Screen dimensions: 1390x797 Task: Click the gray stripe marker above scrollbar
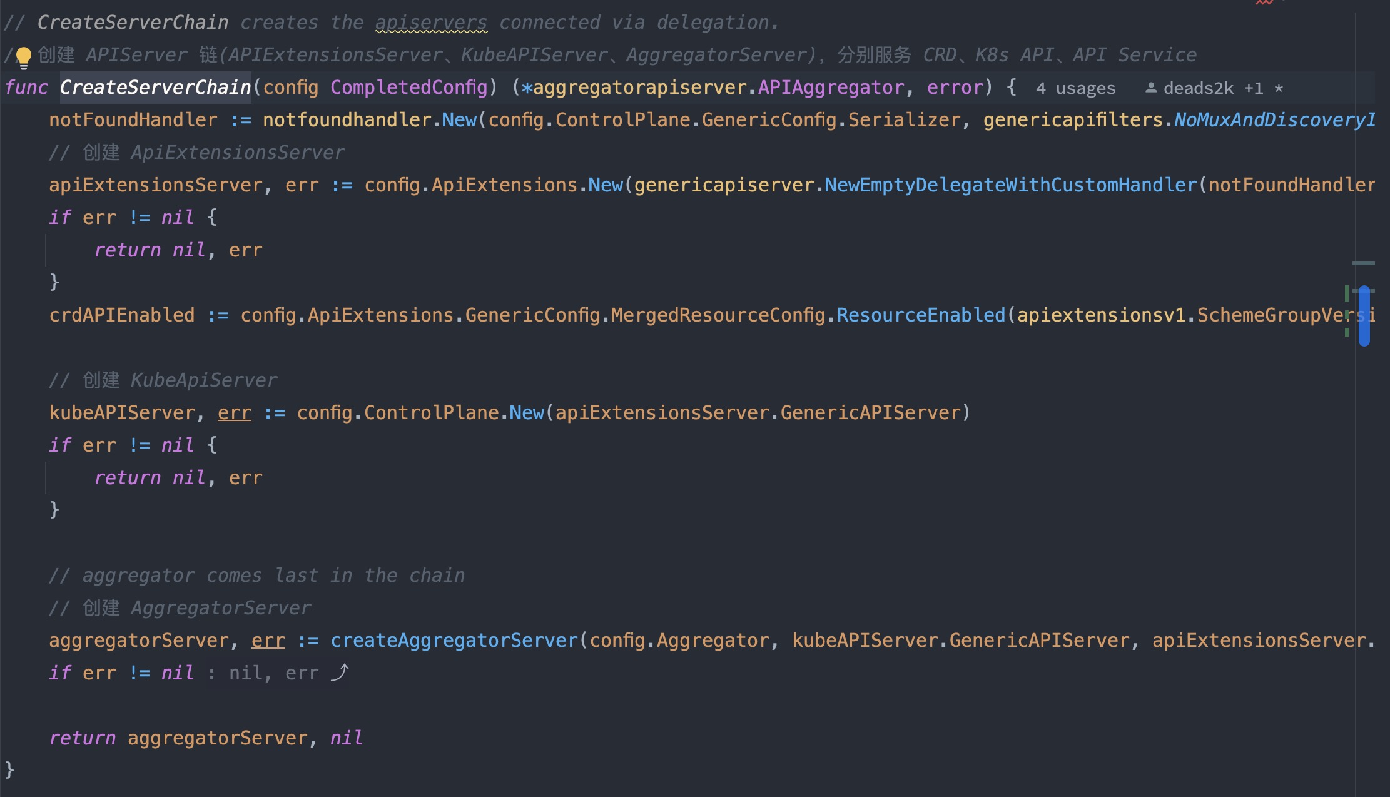point(1363,263)
